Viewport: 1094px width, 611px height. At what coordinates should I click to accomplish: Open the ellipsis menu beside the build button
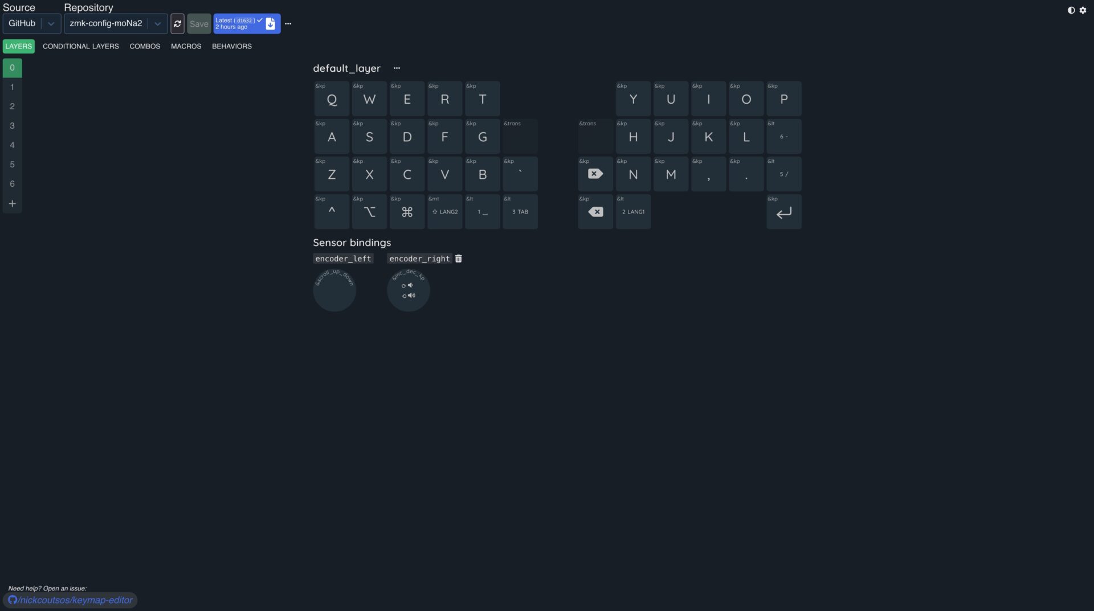[288, 23]
